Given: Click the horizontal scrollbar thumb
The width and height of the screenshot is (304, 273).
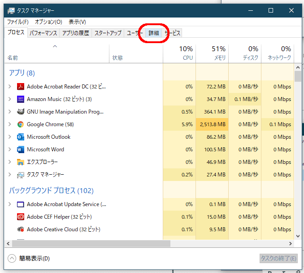Looking at the screenshot, I should [x=91, y=243].
